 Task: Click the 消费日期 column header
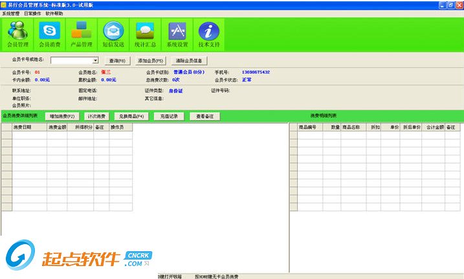click(x=29, y=128)
